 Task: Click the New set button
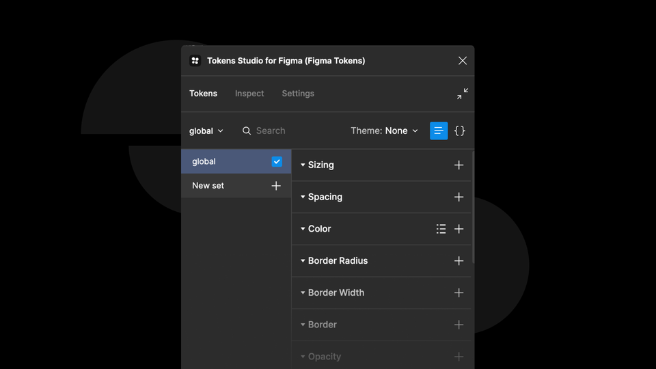(x=236, y=186)
